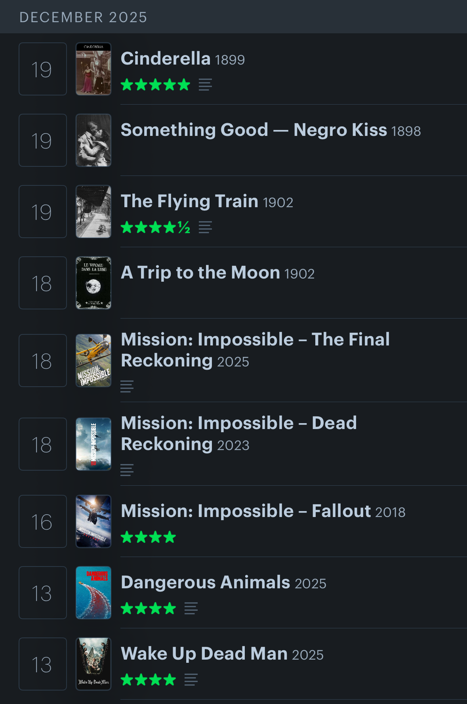Click the 1902 year next to Flying Train
This screenshot has height=704, width=467.
[x=278, y=202]
